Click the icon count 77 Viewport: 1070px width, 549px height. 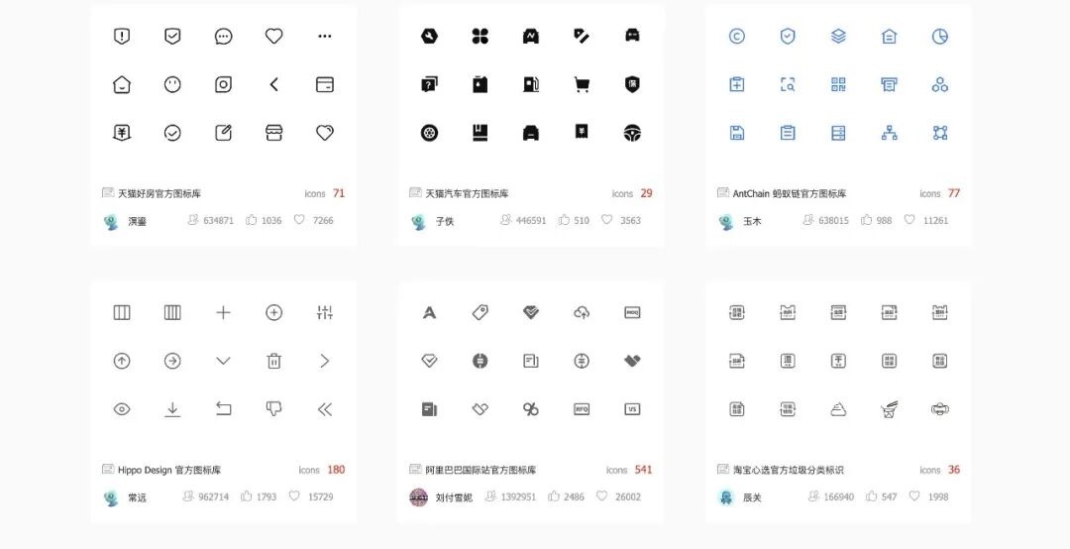[x=954, y=193]
